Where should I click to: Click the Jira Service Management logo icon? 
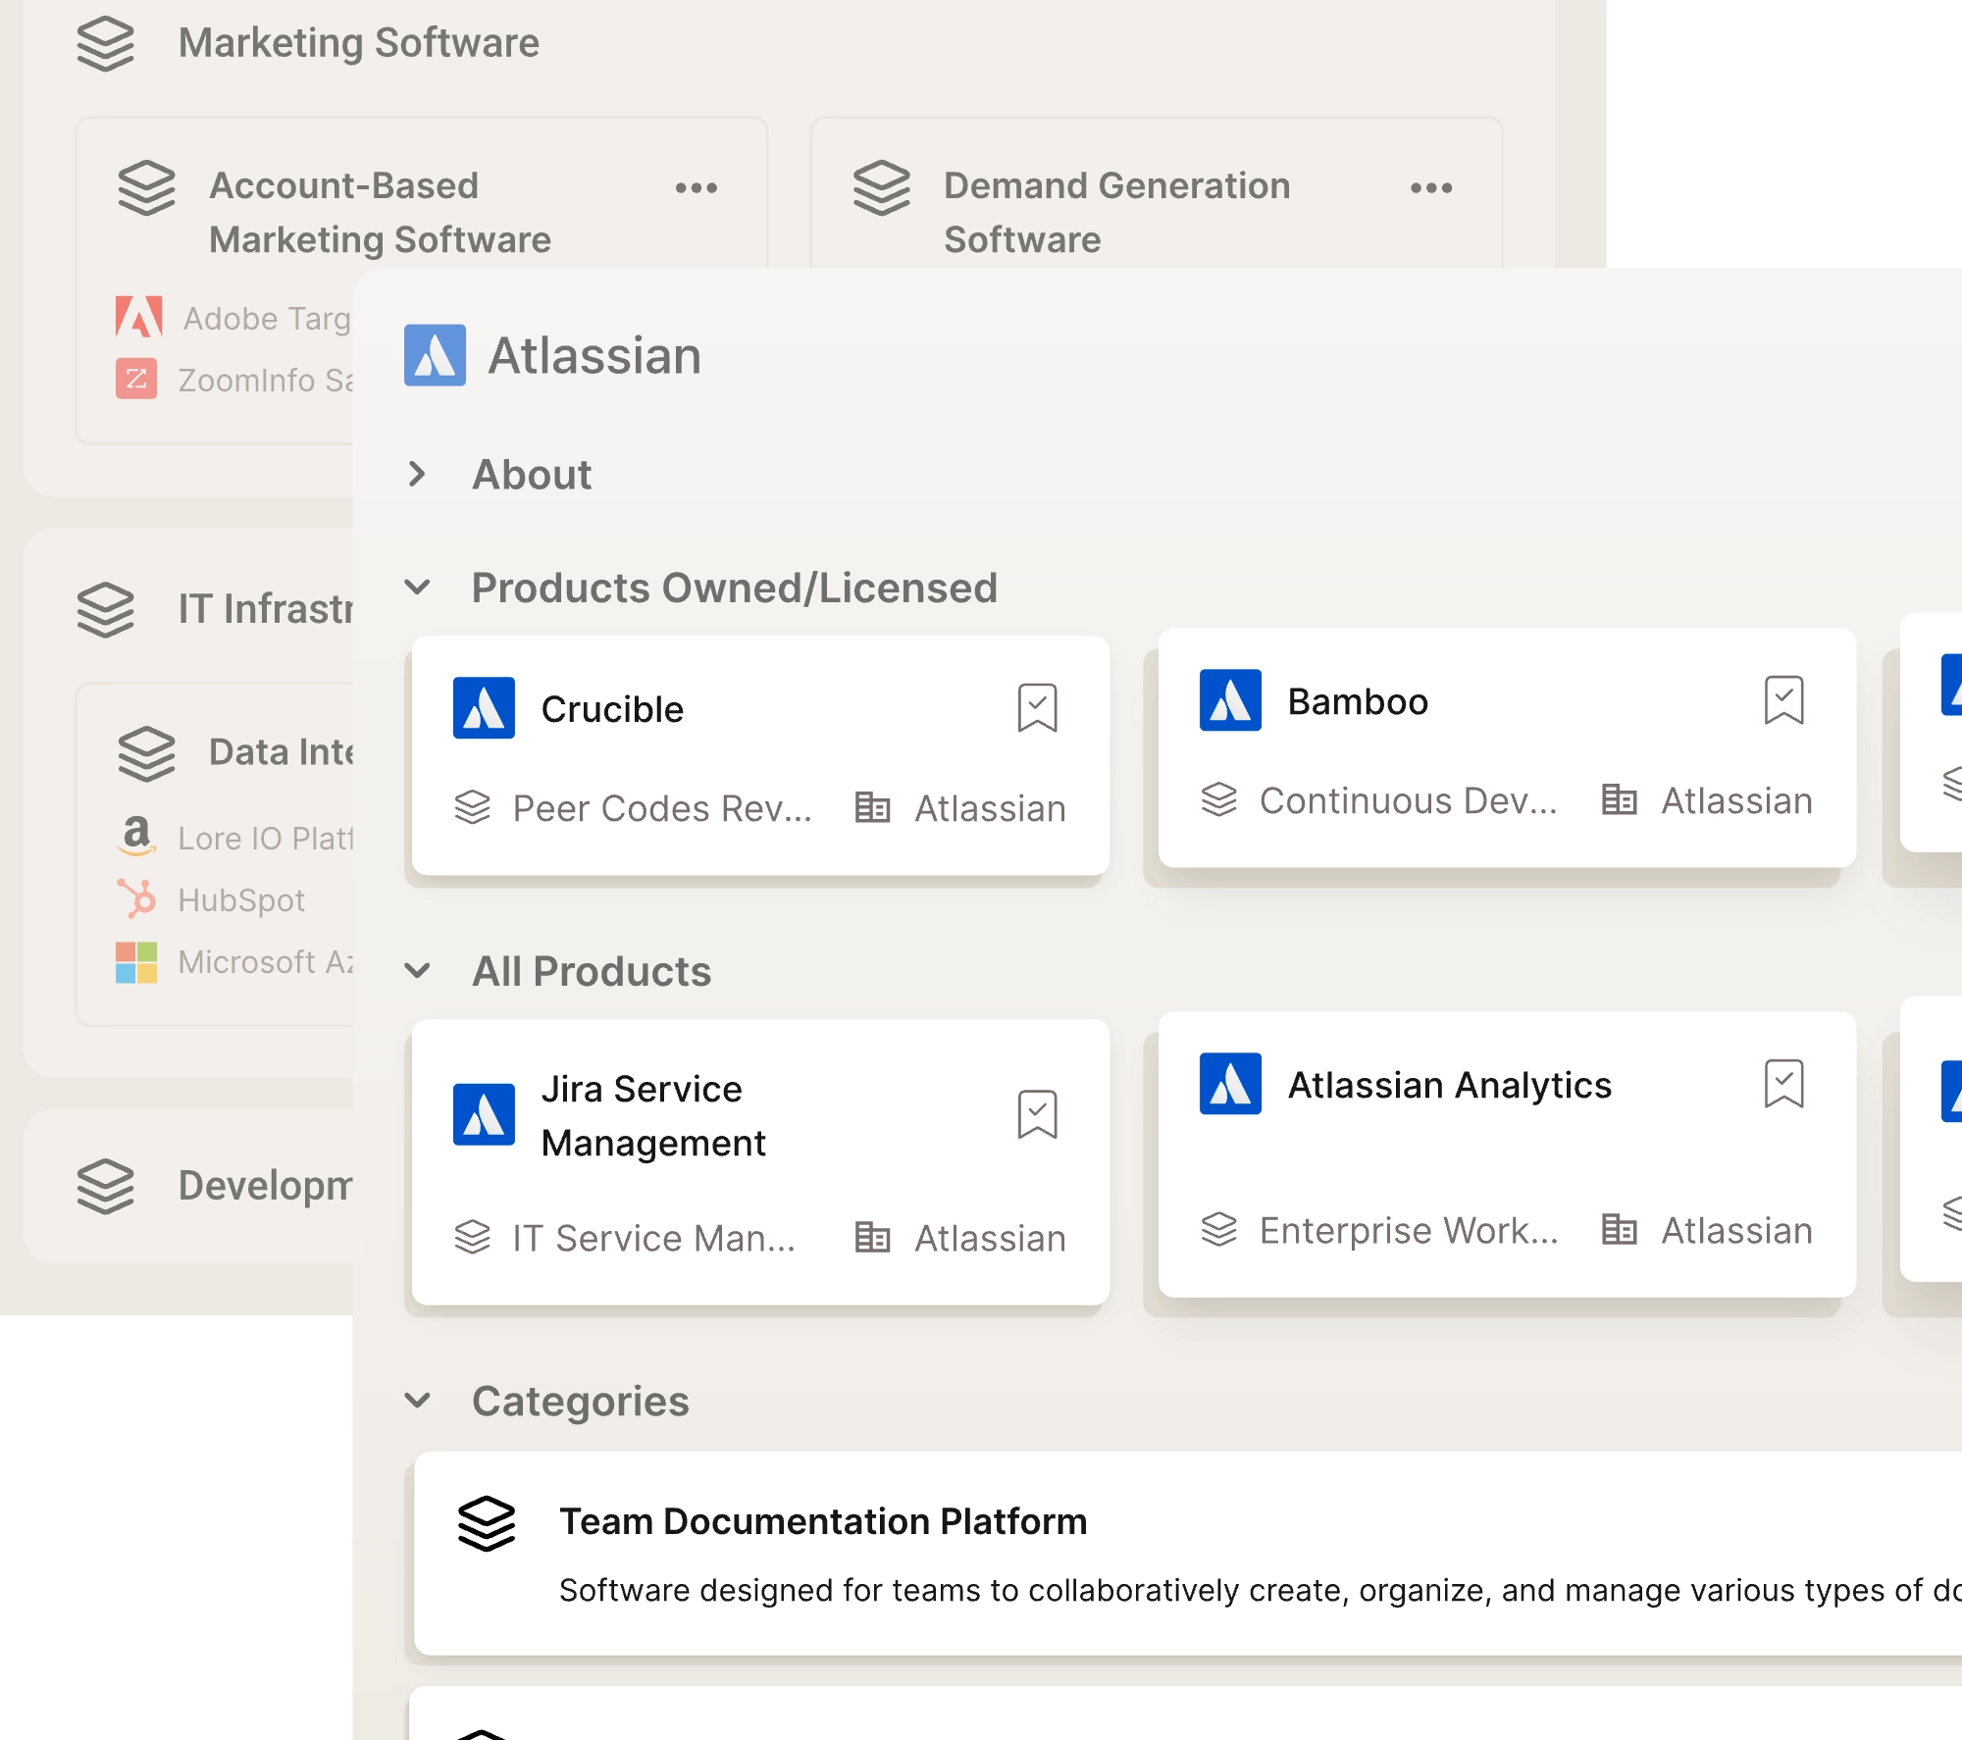tap(484, 1114)
